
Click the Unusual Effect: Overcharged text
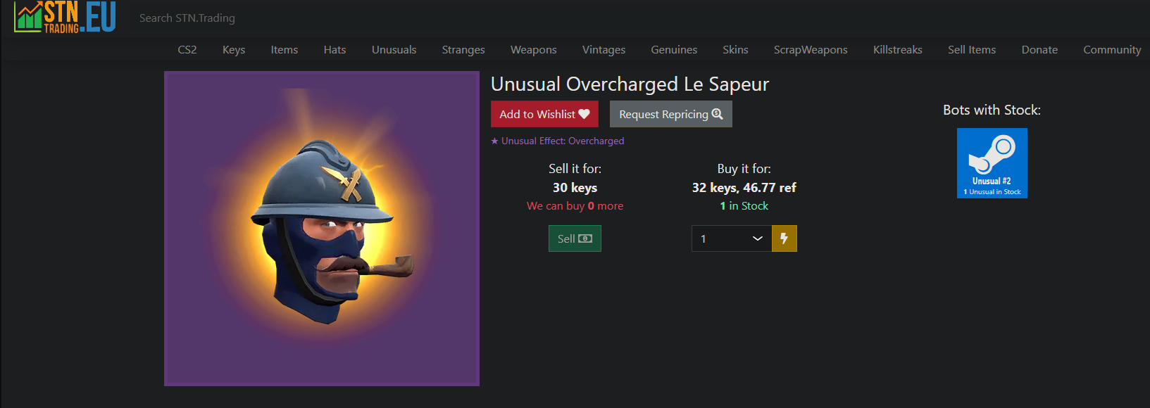click(x=558, y=141)
